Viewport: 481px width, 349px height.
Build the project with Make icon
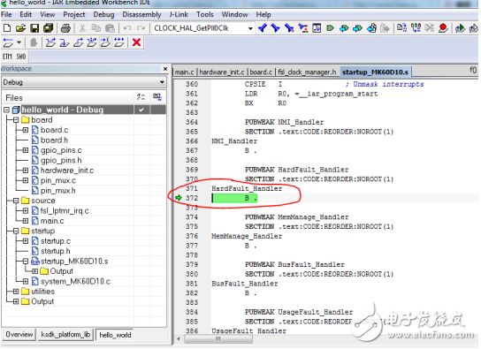tap(416, 28)
